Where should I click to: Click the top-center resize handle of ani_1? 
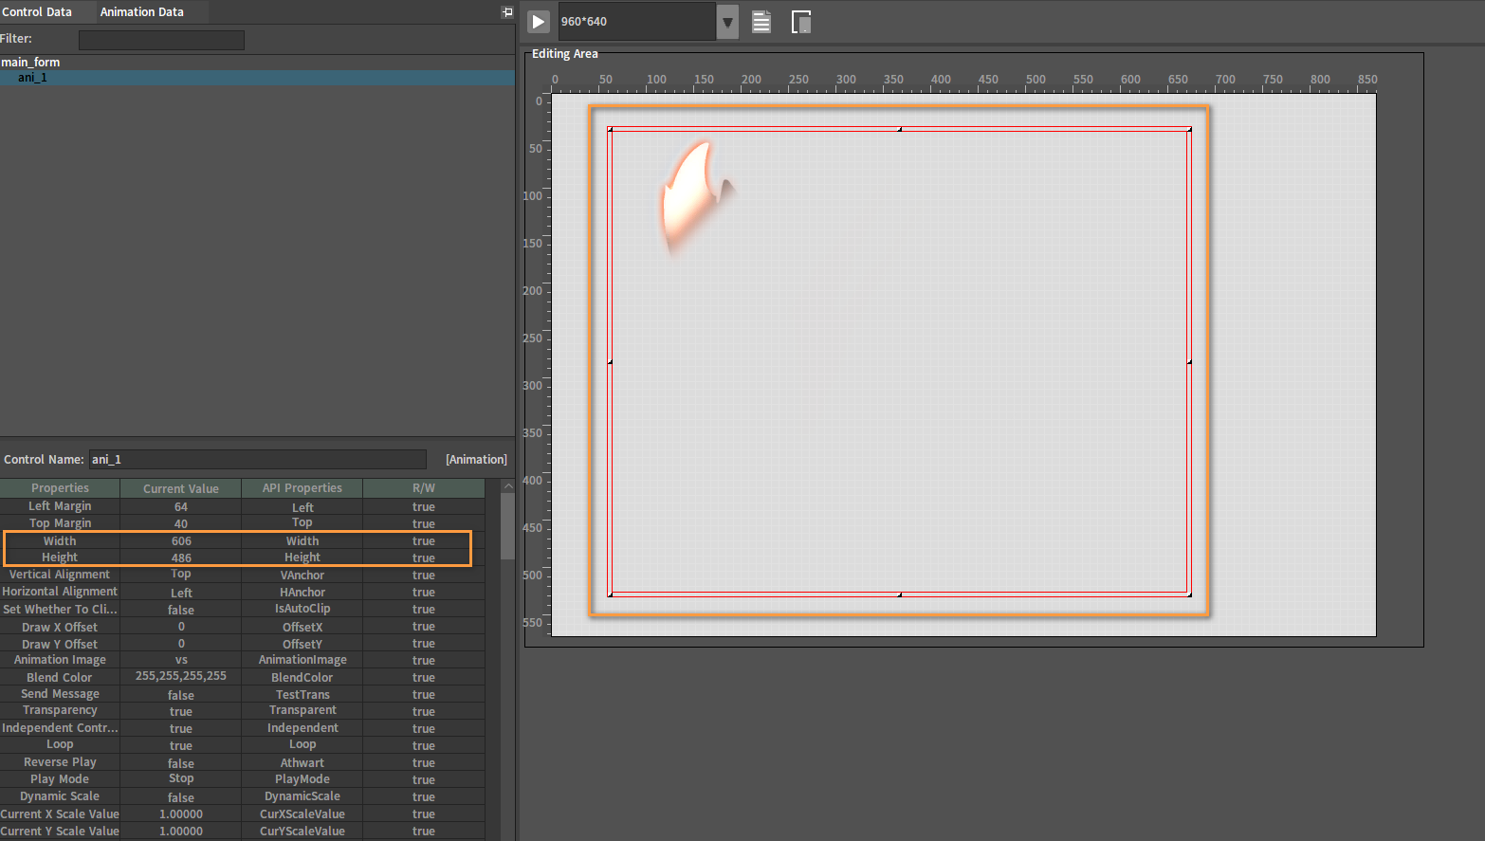tap(900, 129)
